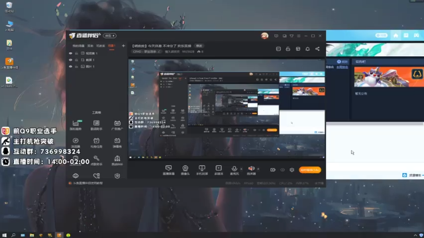Launch the compass browser tool
424x238 pixels.
(x=76, y=143)
